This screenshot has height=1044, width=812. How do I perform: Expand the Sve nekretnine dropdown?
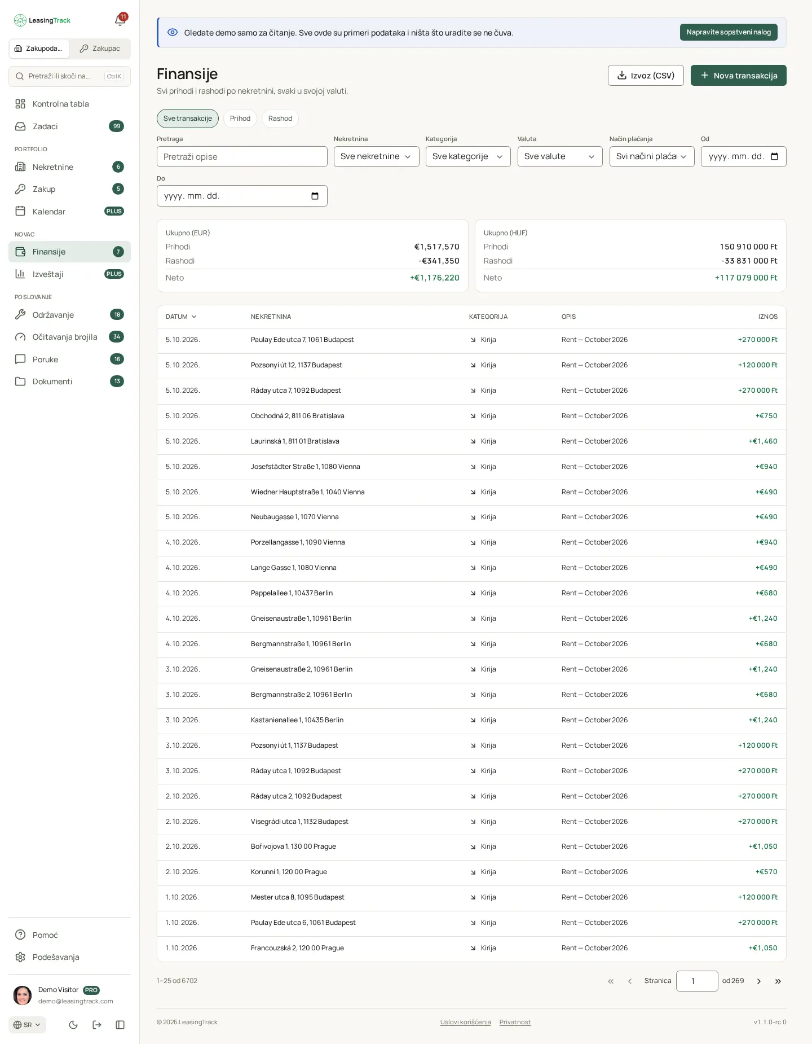pos(377,156)
